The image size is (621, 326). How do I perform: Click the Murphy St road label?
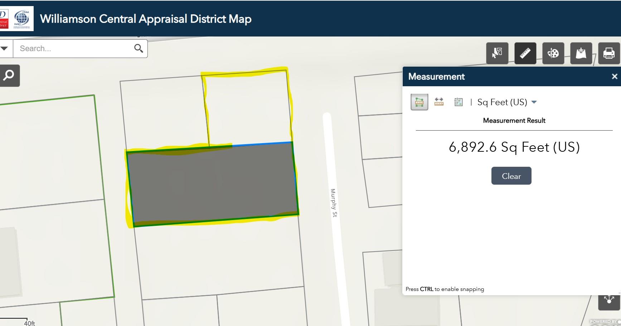tap(333, 203)
